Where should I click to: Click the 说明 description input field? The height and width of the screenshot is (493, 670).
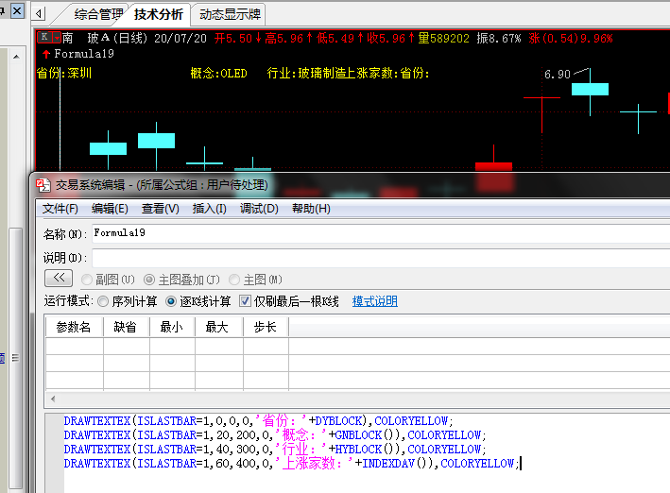point(381,258)
